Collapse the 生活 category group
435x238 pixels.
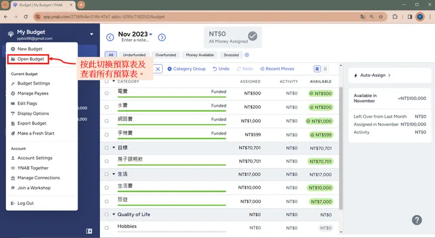point(113,174)
